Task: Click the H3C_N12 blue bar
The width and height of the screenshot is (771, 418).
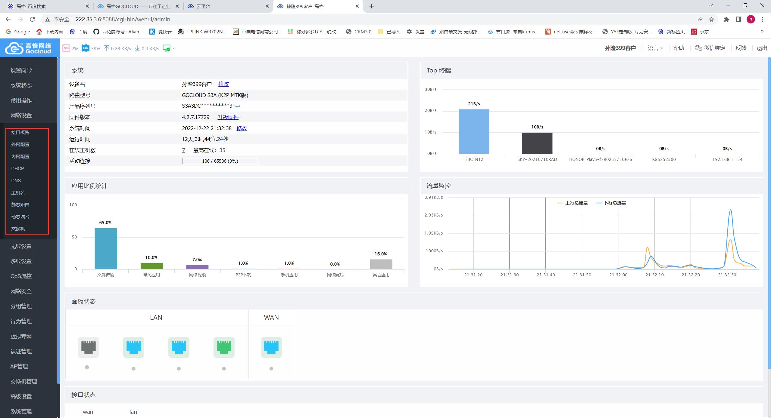Action: tap(474, 131)
